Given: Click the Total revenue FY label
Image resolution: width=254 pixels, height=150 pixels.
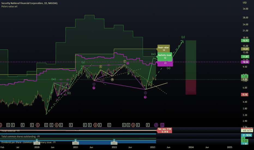Looking at the screenshot, I should pos(10,131).
